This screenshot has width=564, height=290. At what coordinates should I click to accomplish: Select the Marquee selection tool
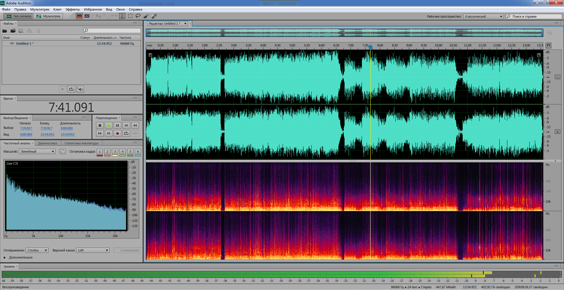(130, 16)
